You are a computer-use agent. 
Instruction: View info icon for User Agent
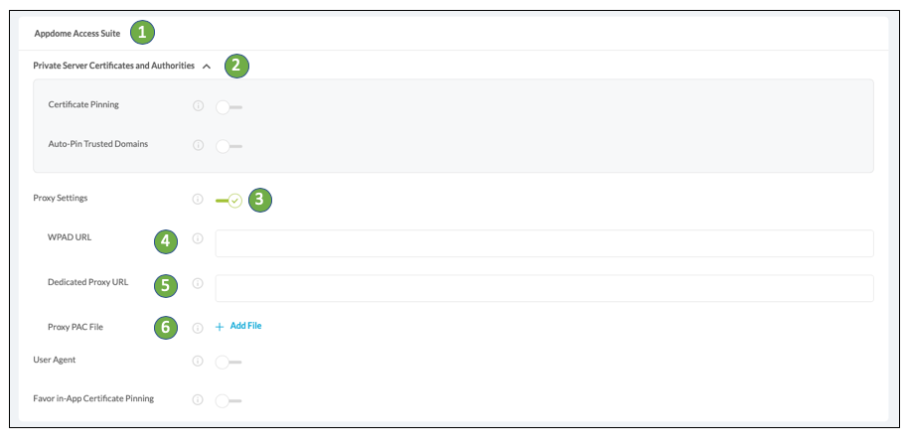click(198, 361)
